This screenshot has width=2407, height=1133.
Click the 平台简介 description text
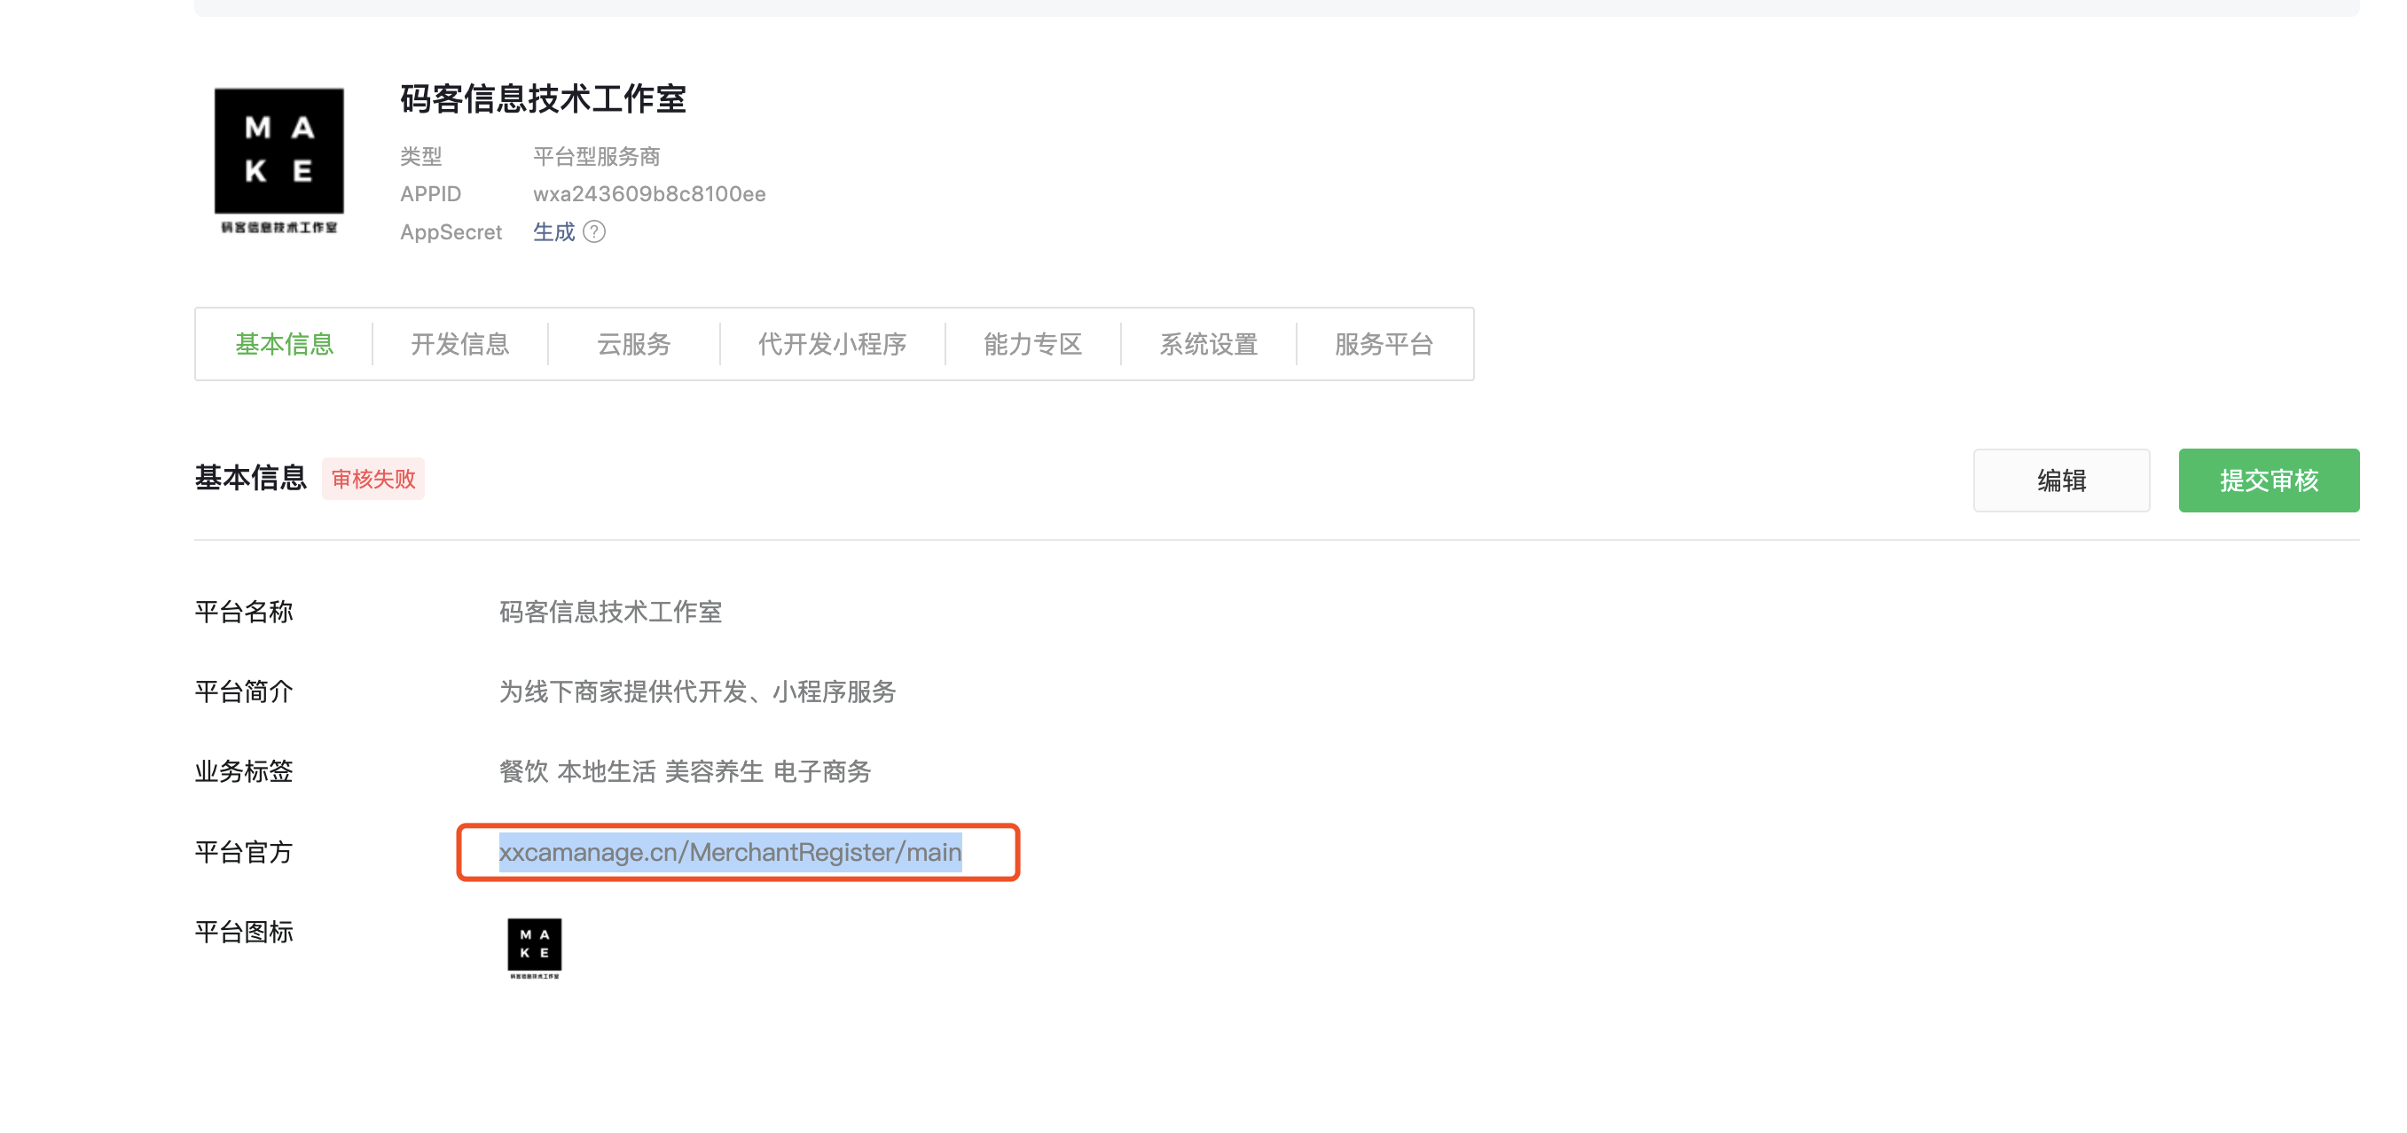[x=697, y=692]
